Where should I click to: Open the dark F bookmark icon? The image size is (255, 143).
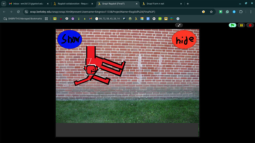coord(124,19)
